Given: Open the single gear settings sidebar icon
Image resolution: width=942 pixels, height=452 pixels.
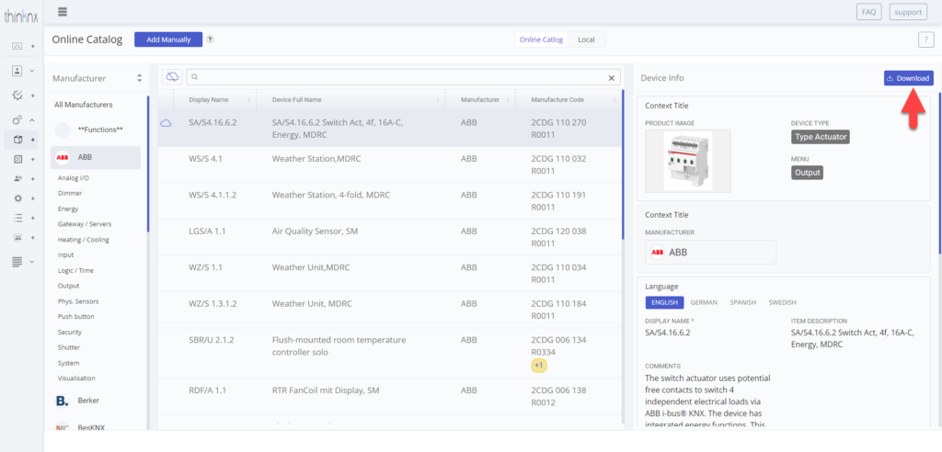Looking at the screenshot, I should point(17,198).
